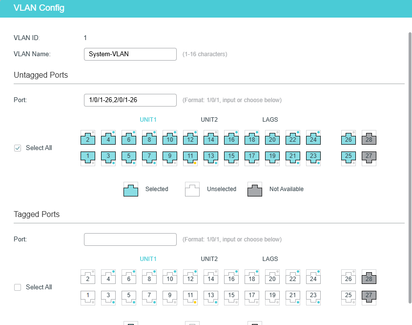This screenshot has height=325, width=412.
Task: Click unavailable port 27 in Untagged Ports
Action: (369, 158)
